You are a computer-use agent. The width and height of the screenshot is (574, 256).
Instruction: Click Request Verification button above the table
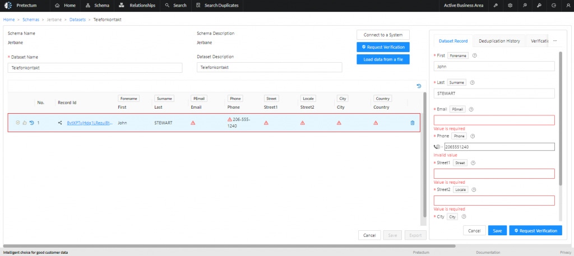pyautogui.click(x=383, y=47)
